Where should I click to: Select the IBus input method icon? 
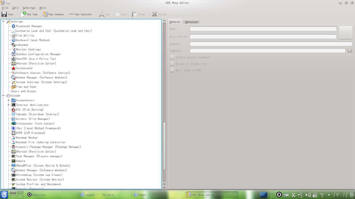14,128
